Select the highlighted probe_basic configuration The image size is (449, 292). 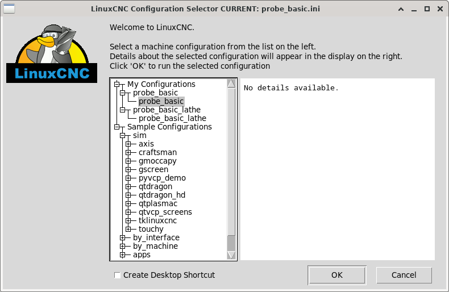[161, 101]
